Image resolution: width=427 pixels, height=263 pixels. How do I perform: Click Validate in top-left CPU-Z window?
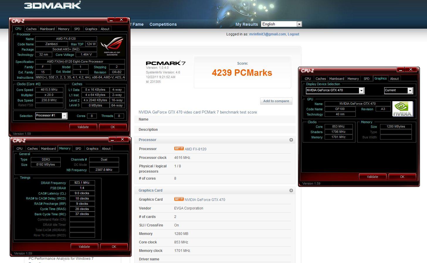point(83,127)
